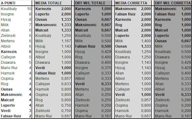This screenshot has width=192, height=119.
Task: Select Milik's 0,600 in DIFF W/L CORRETTA
Action: (186, 46)
